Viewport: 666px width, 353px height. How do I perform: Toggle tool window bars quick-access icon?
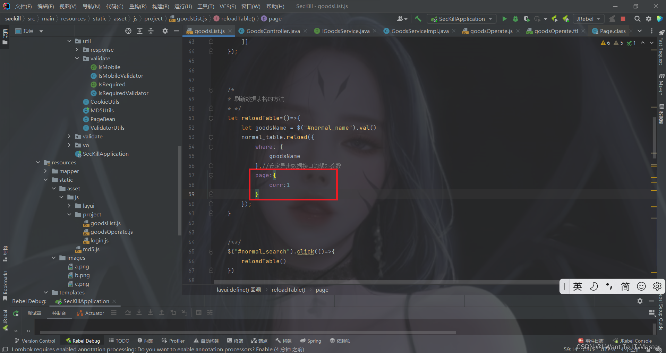coord(5,349)
